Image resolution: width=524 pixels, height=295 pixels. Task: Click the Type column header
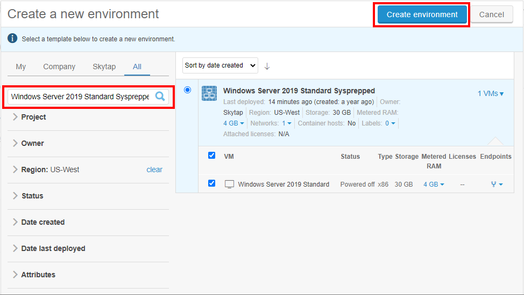click(x=385, y=157)
